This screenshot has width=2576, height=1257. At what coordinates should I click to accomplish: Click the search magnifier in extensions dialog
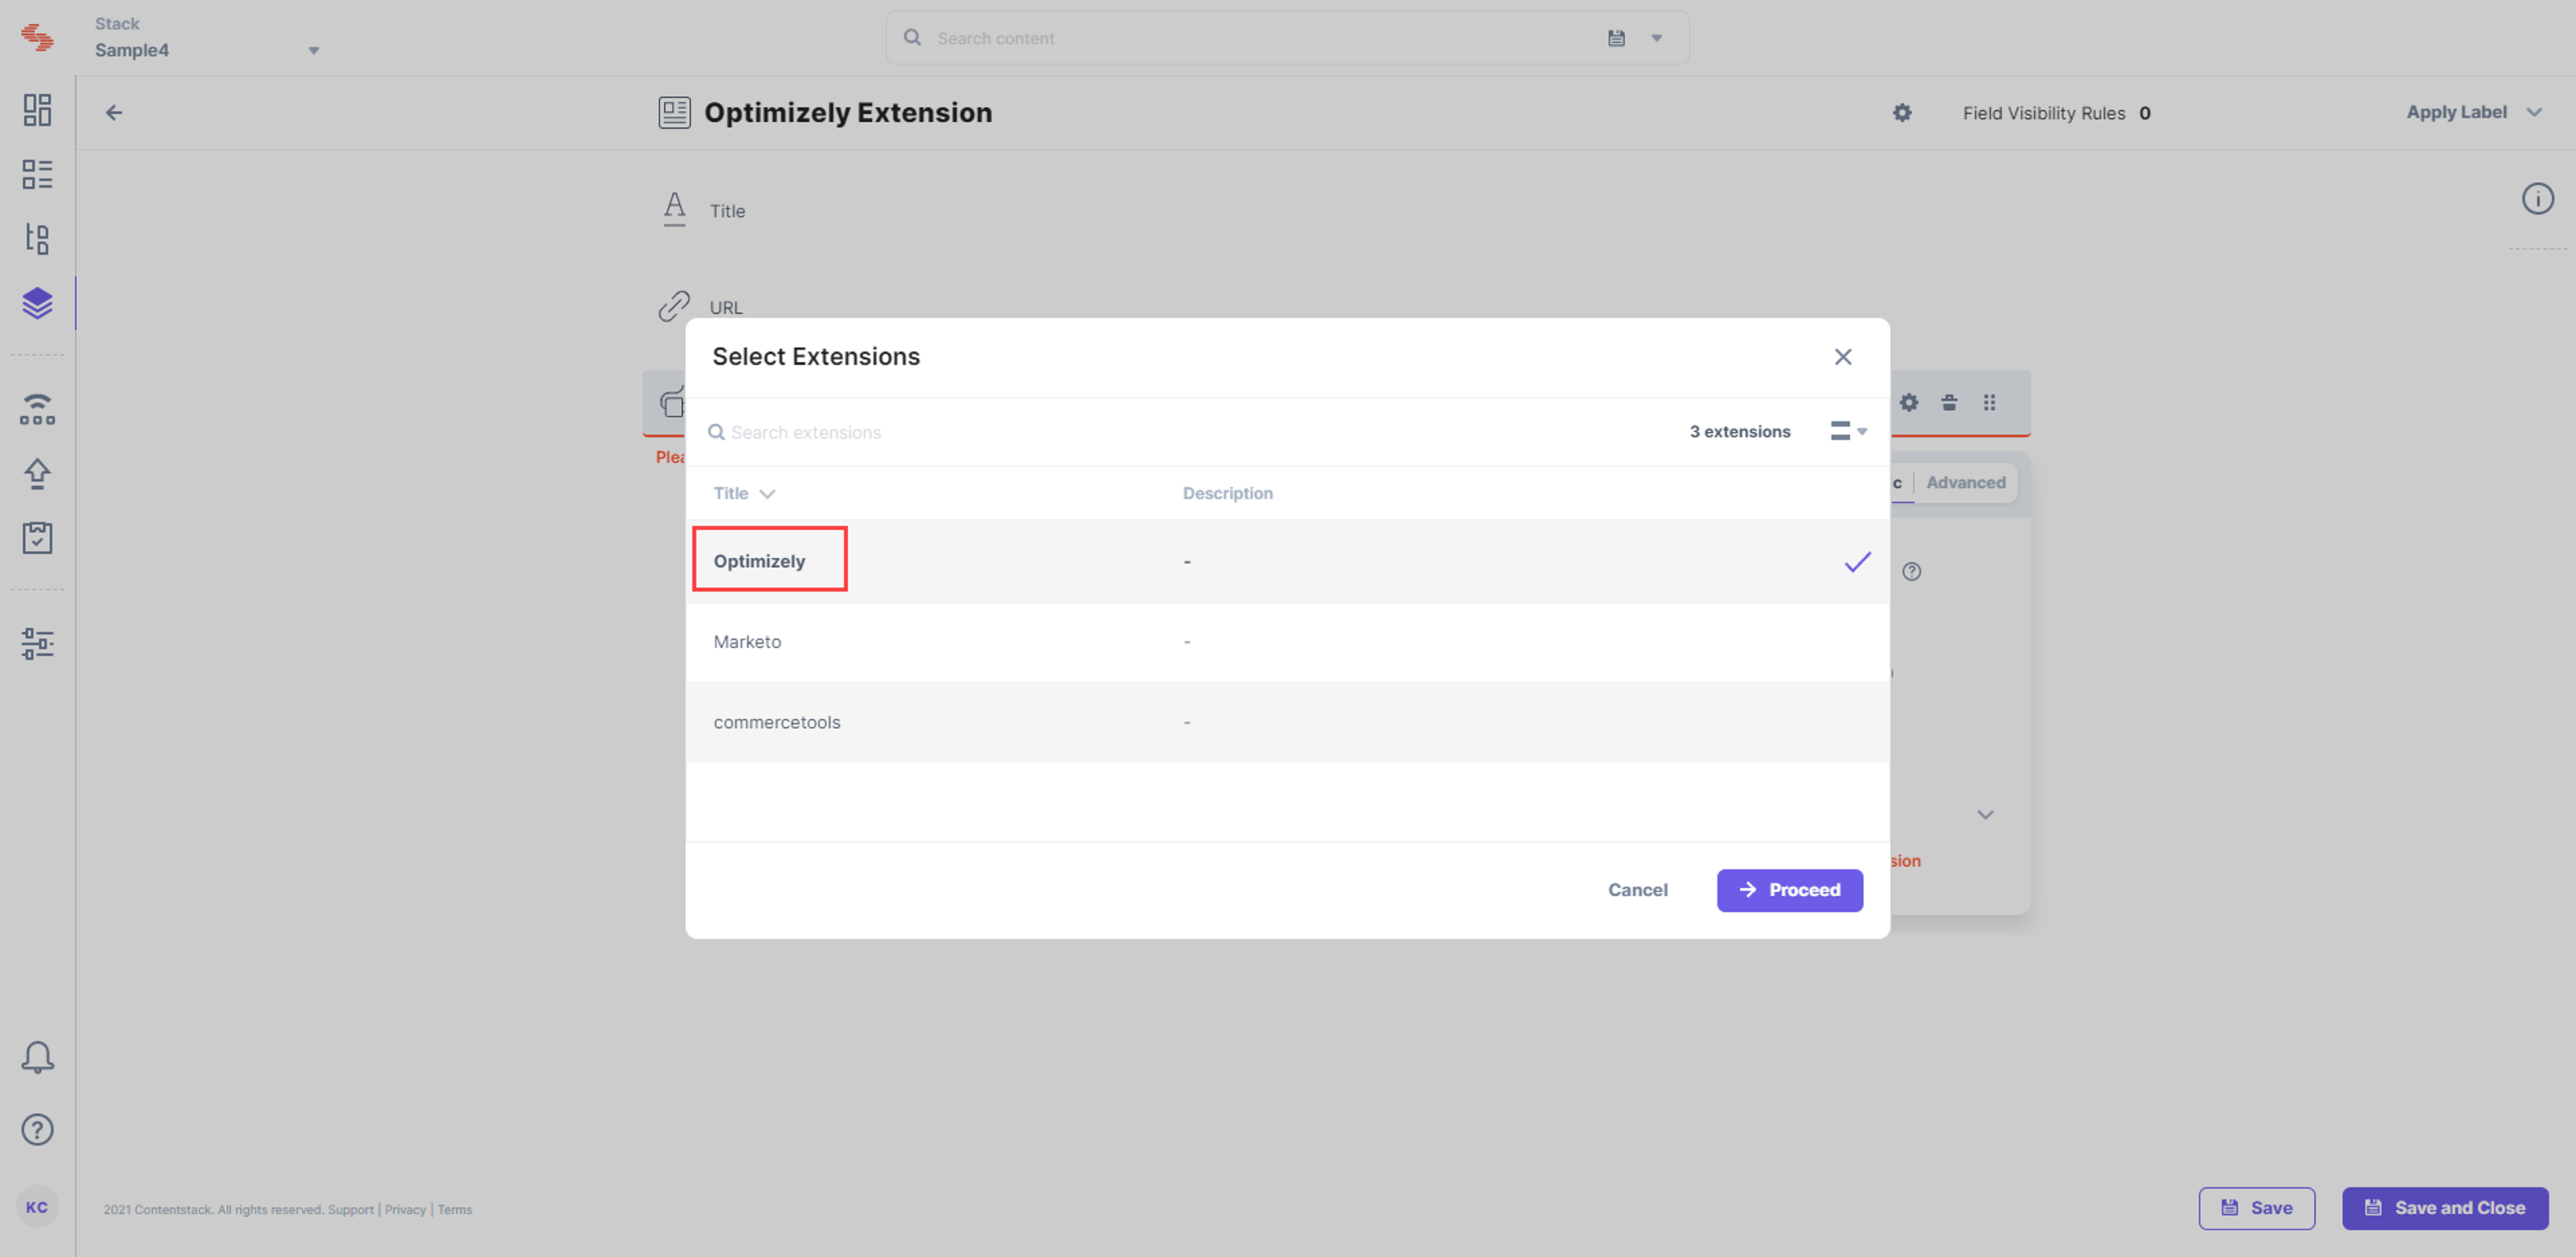point(716,432)
